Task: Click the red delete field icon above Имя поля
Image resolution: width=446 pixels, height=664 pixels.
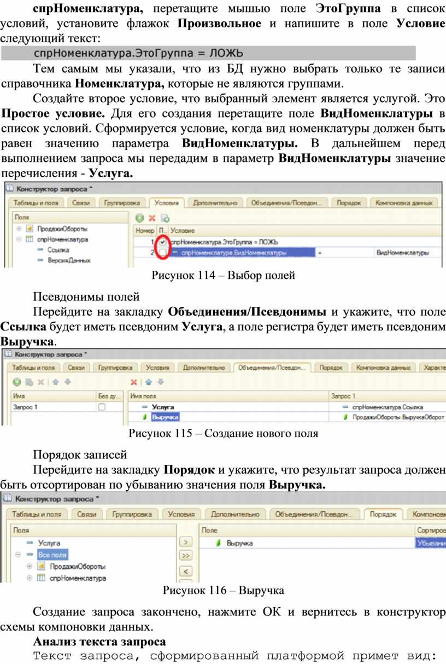Action: coord(133,382)
